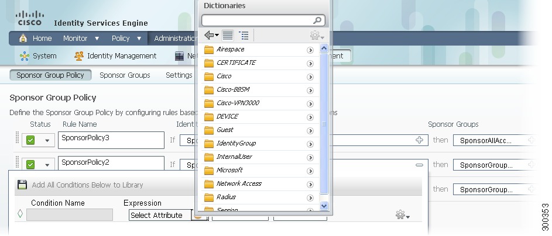Switch to the Settings tab
This screenshot has width=552, height=236.
[179, 75]
